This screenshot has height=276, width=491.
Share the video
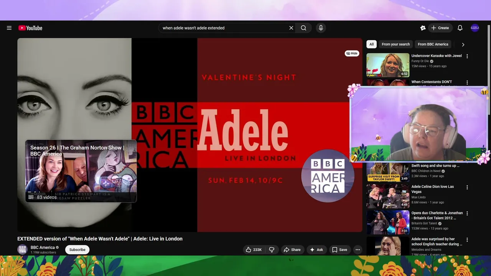(x=292, y=250)
